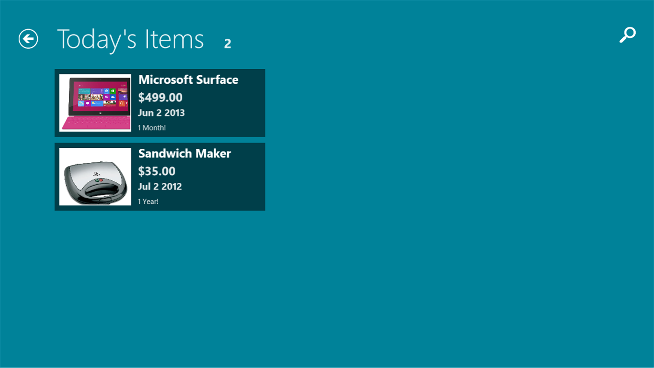Image resolution: width=654 pixels, height=368 pixels.
Task: Click the circular back navigation icon
Action: (x=28, y=39)
